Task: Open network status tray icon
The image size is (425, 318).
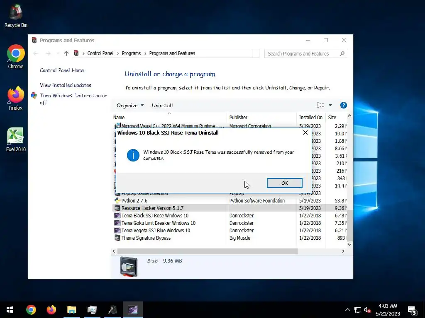Action: 357,310
